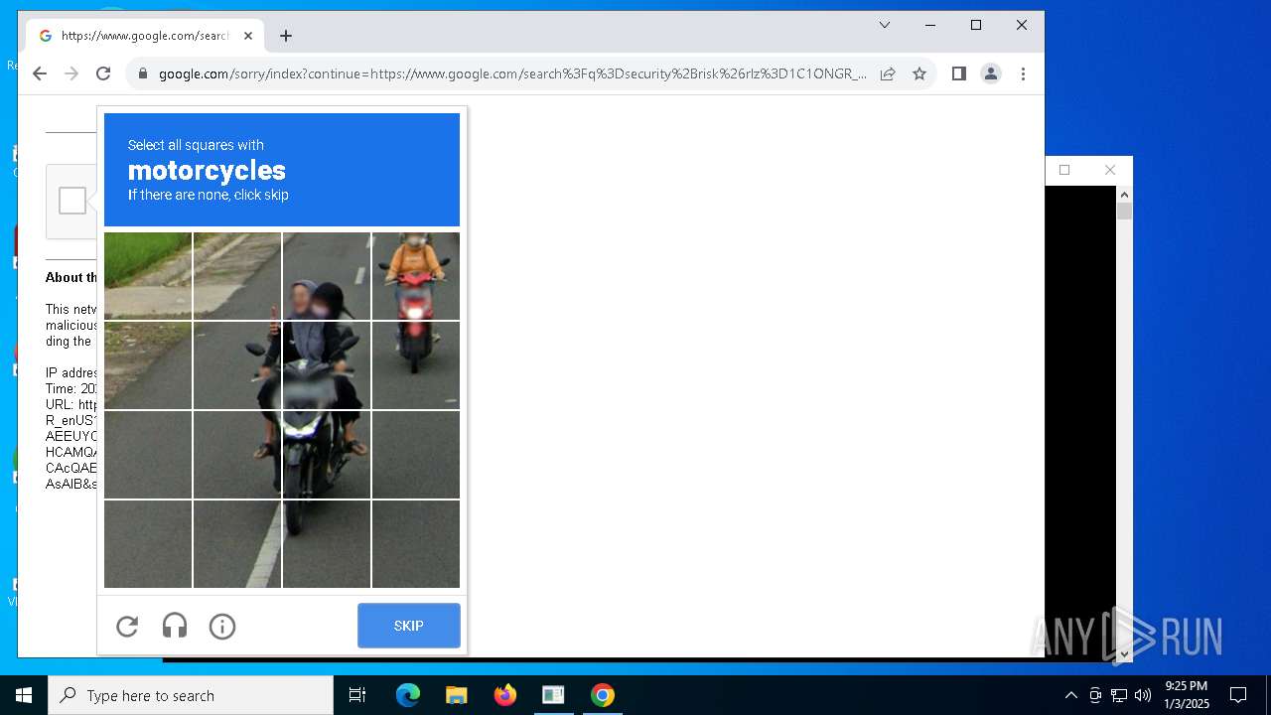
Task: Click the address bar URL
Action: pyautogui.click(x=512, y=73)
